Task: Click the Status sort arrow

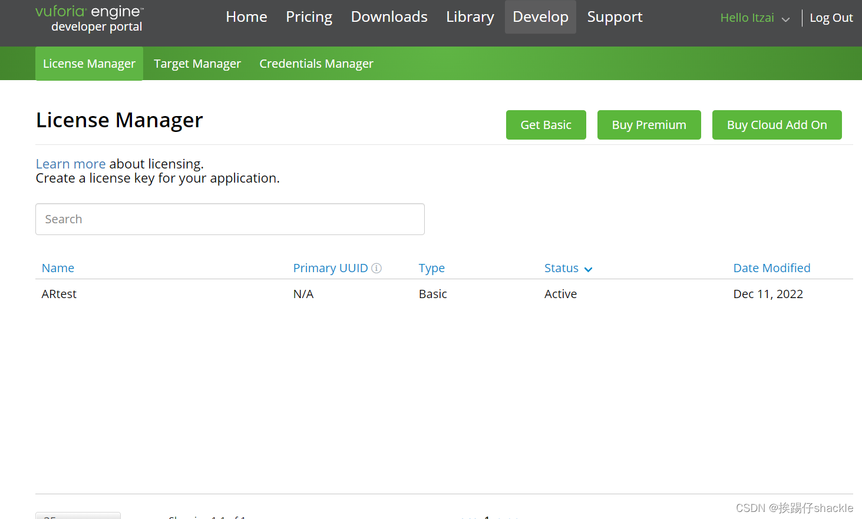Action: [588, 269]
